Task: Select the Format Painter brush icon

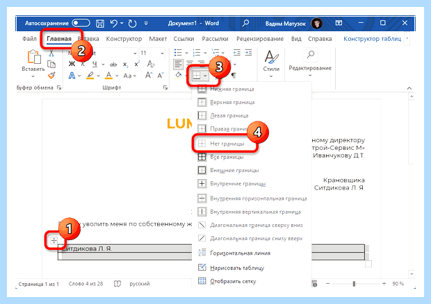Action: [51, 75]
